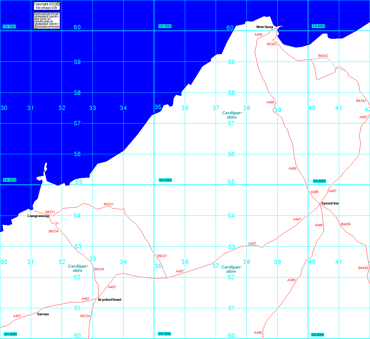Click the SN 3060 grid tile label
Image resolution: width=370 pixels, height=339 pixels.
click(9, 26)
